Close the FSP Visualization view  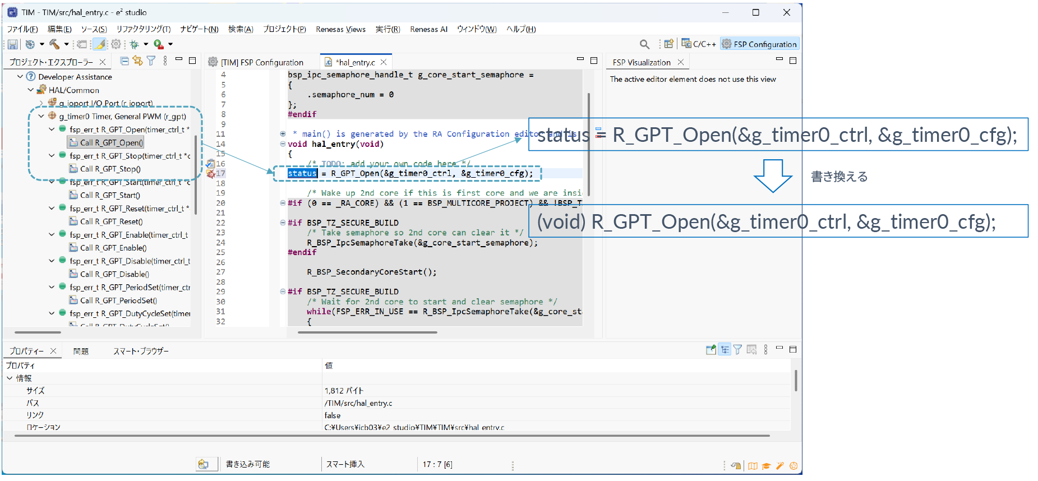tap(681, 62)
